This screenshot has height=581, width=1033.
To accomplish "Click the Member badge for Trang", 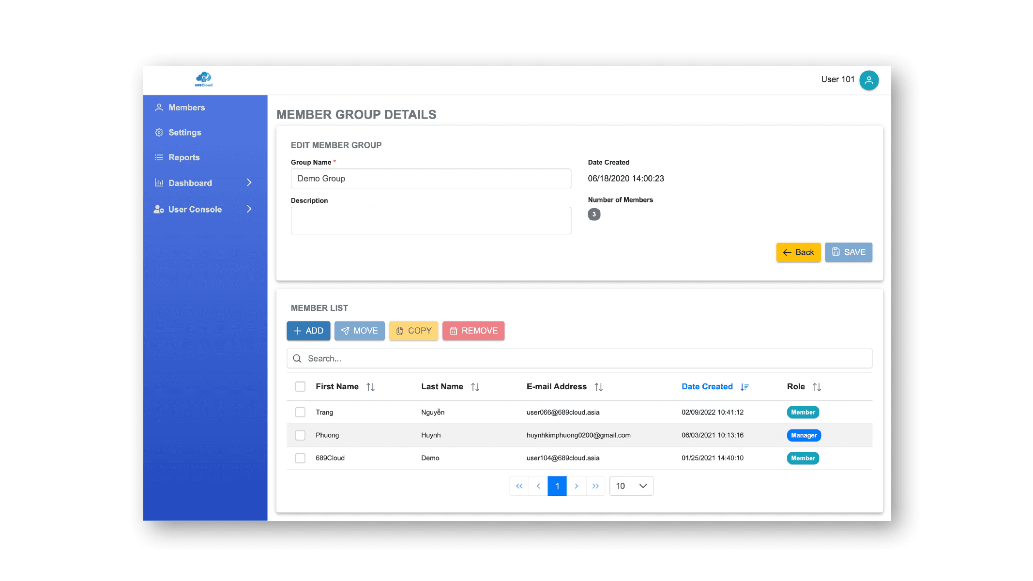I will [x=803, y=412].
